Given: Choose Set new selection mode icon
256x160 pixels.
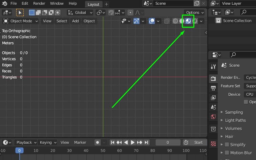Looking at the screenshot, I should click(32, 13).
